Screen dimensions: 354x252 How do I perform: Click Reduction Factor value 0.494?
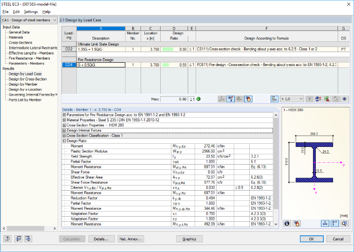(x=206, y=198)
